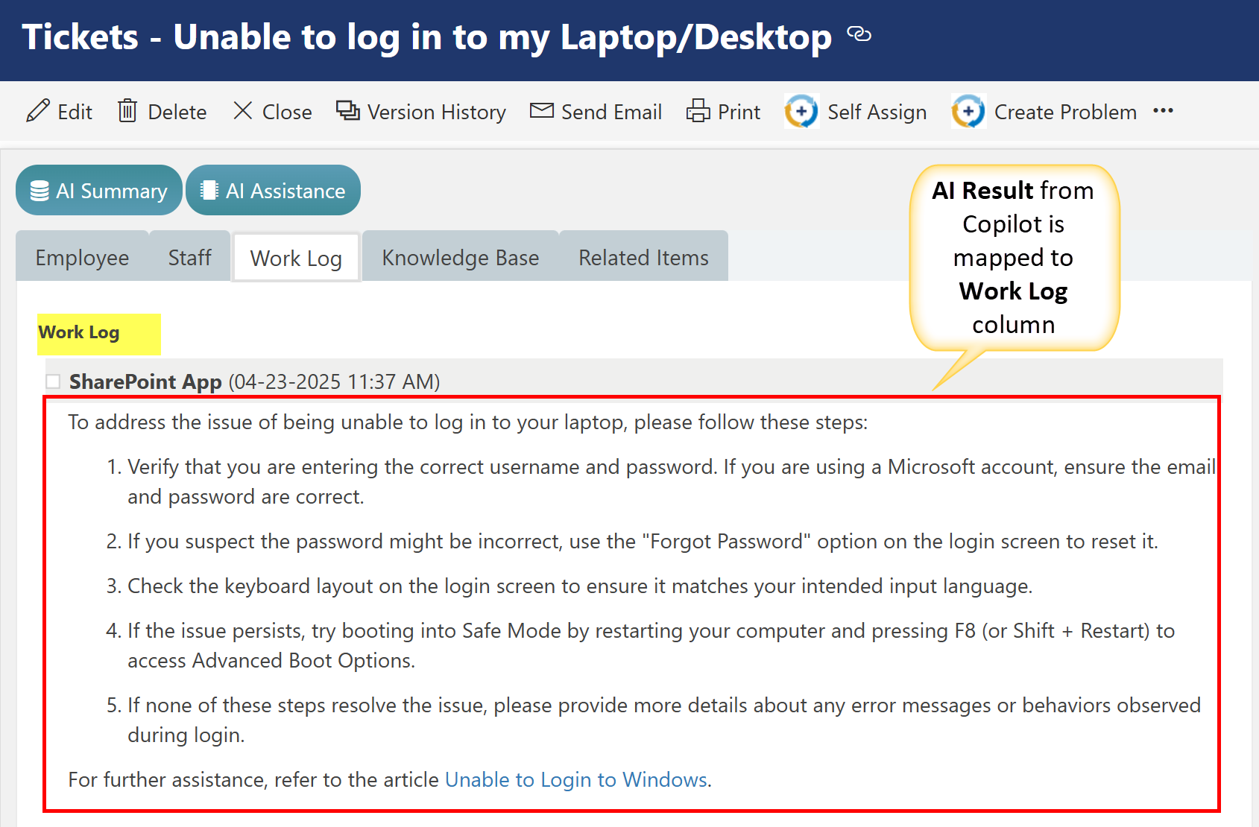Copy ticket link via chain icon
The height and width of the screenshot is (827, 1259).
[859, 34]
